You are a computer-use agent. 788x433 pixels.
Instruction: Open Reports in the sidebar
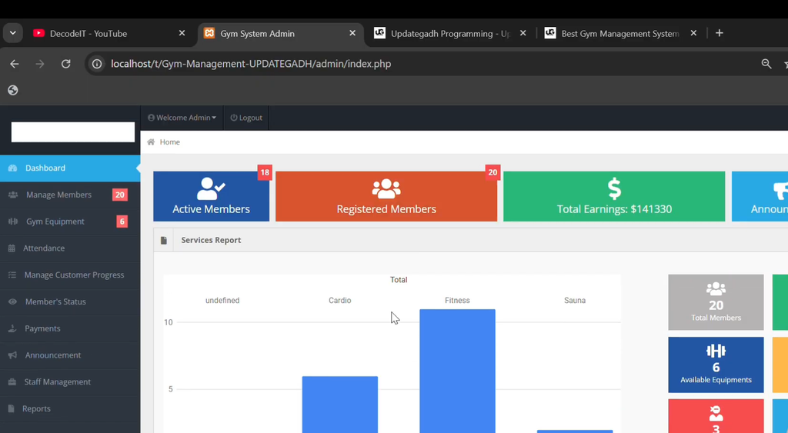click(x=70, y=408)
